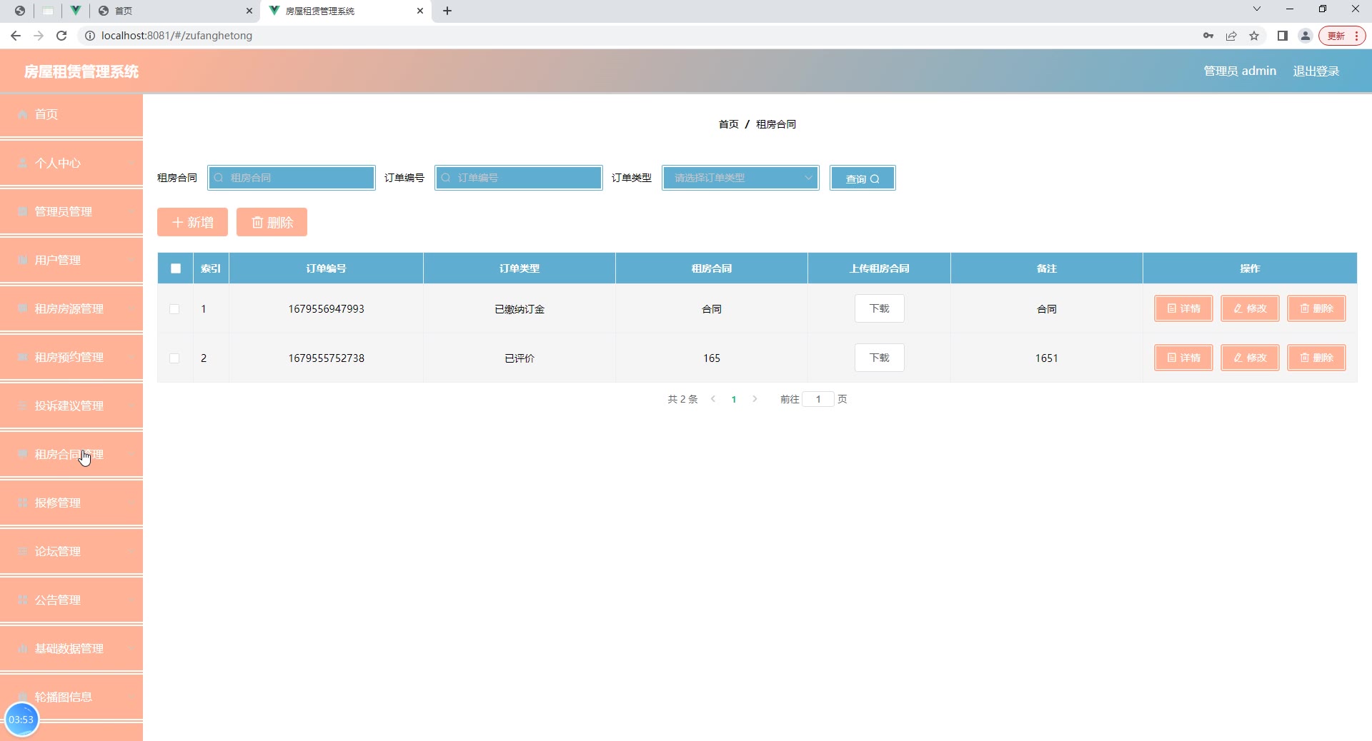
Task: Expand the 租房预约管理 sidebar arrow
Action: coord(131,357)
